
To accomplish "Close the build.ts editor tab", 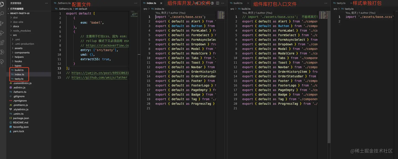I will pos(248,3).
